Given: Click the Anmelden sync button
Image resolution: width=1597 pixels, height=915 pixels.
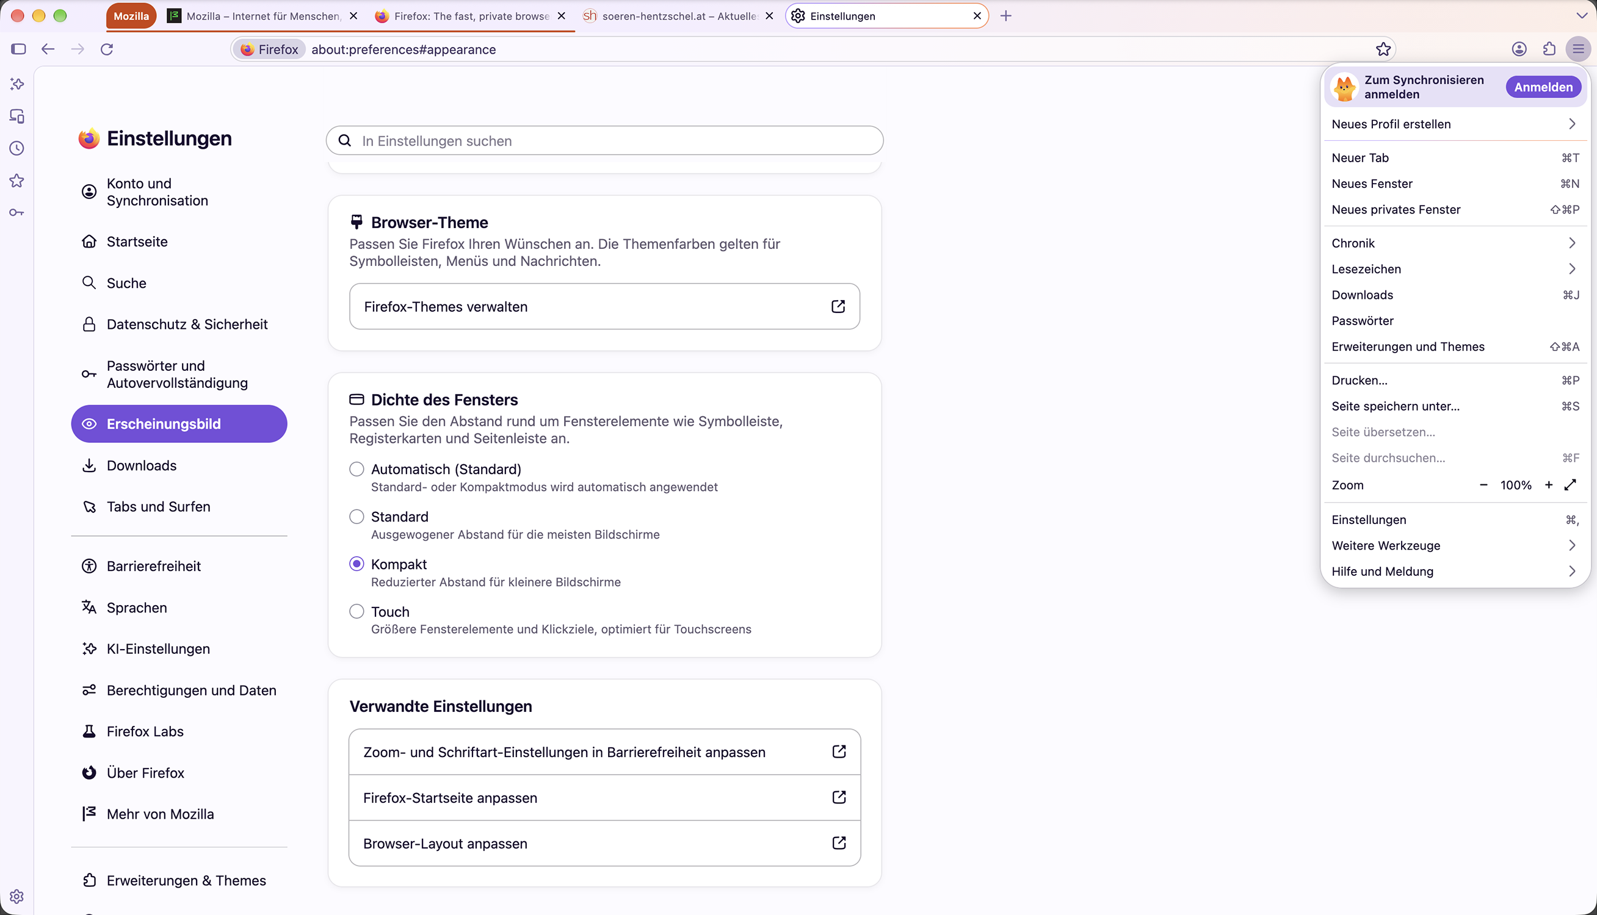Looking at the screenshot, I should pyautogui.click(x=1543, y=87).
